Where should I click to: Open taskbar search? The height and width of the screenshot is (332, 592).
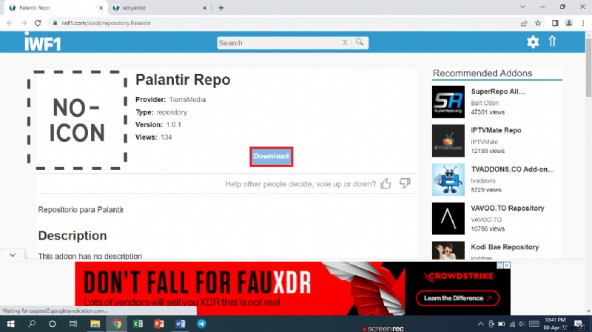click(x=32, y=324)
